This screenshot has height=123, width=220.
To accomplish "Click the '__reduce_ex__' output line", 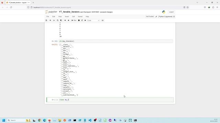I will 68,83.
